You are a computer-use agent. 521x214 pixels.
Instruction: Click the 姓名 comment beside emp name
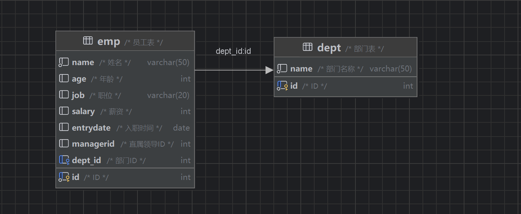click(115, 62)
